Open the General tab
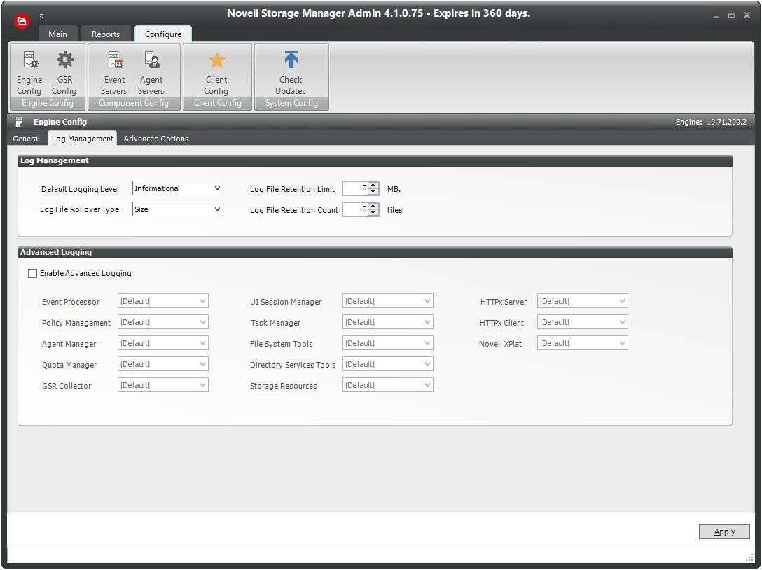Viewport: 762px width, 570px height. click(x=26, y=139)
